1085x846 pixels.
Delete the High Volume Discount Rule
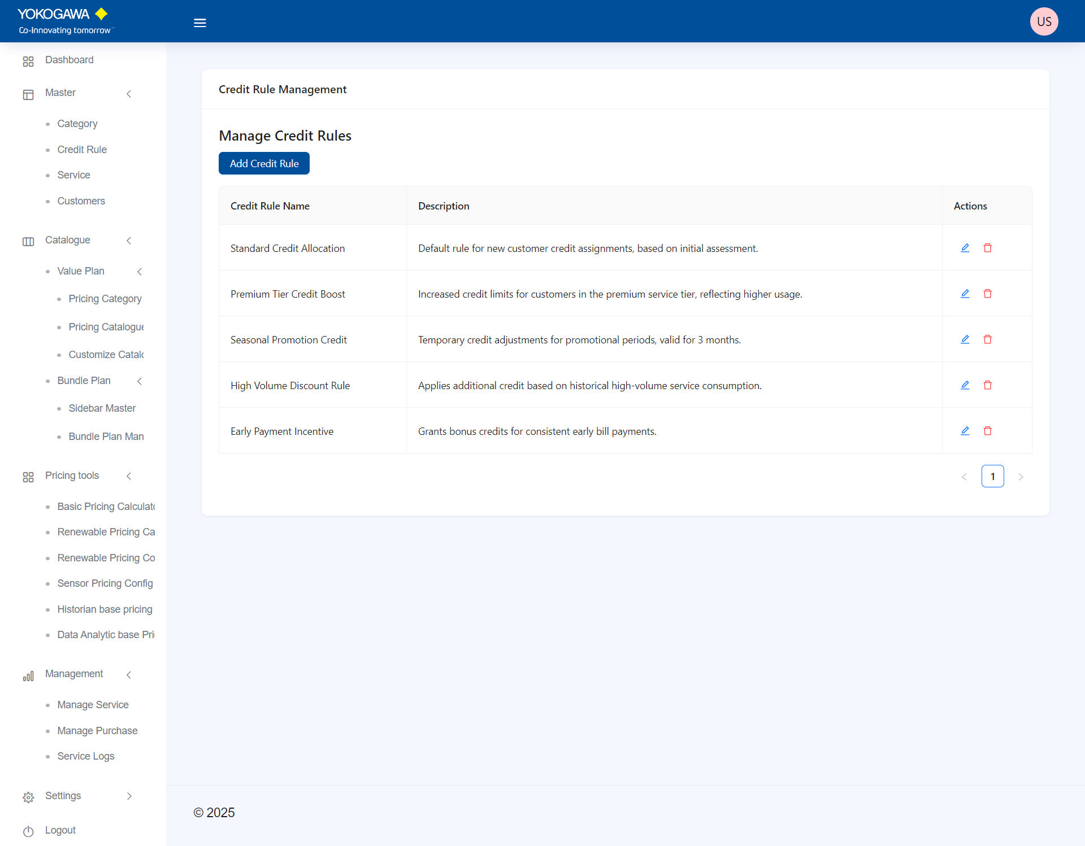coord(987,385)
